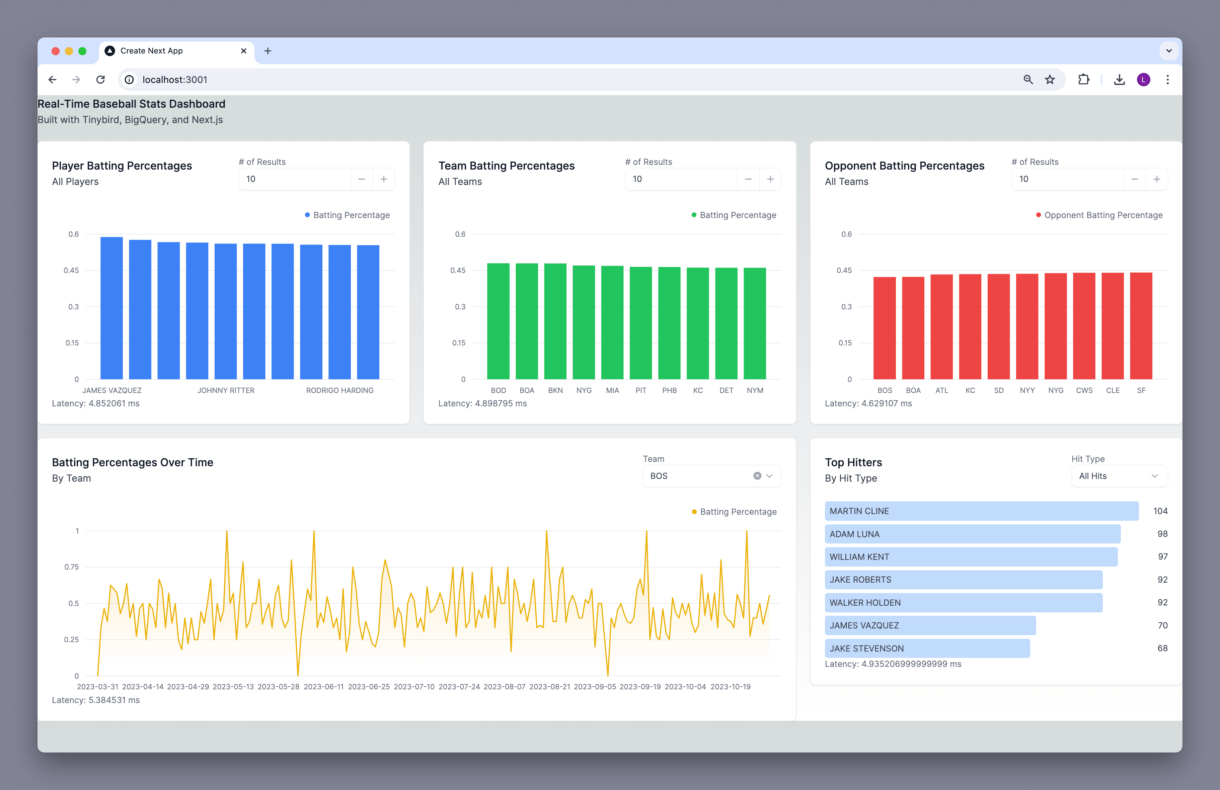Decrease Player Batting results count
Screen dimensions: 1220x790
pos(361,179)
